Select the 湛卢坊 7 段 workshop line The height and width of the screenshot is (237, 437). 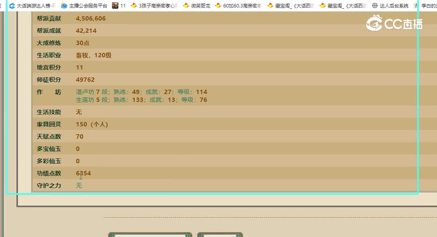(x=142, y=92)
